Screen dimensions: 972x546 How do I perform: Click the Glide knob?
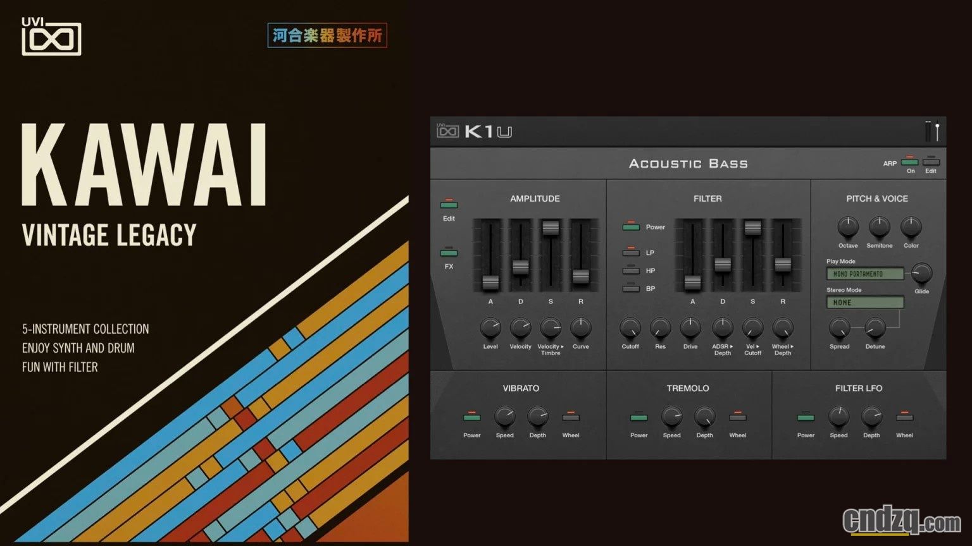(921, 274)
